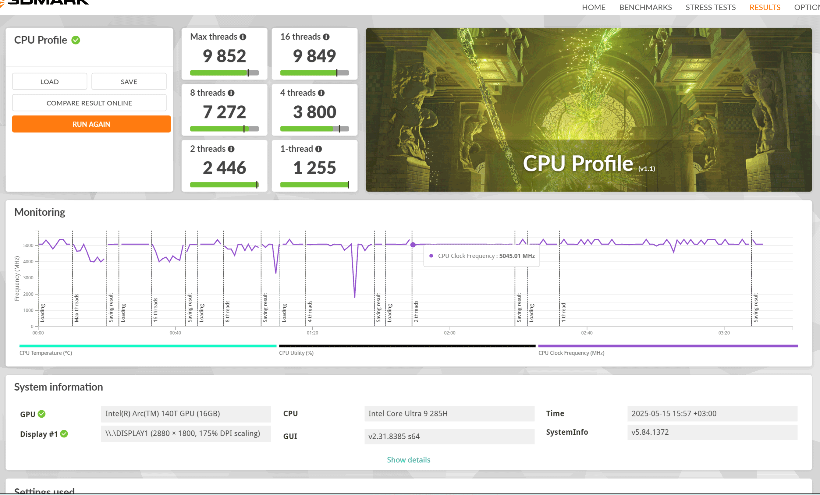Click the orange RUN AGAIN button
This screenshot has height=495, width=820.
pyautogui.click(x=91, y=124)
